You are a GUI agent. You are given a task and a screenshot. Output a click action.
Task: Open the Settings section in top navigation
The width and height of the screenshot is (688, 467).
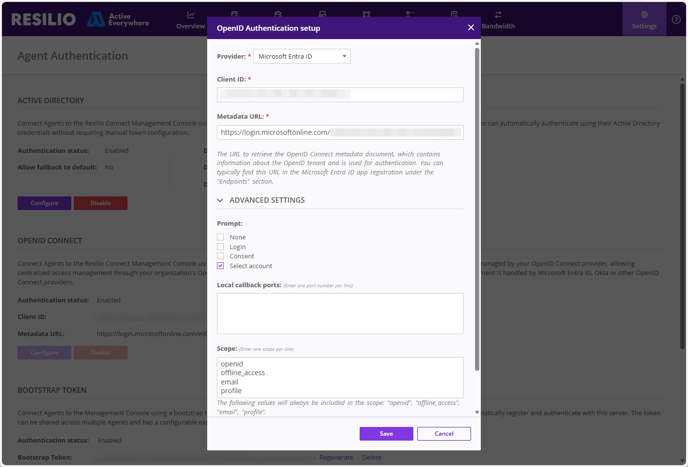[644, 20]
